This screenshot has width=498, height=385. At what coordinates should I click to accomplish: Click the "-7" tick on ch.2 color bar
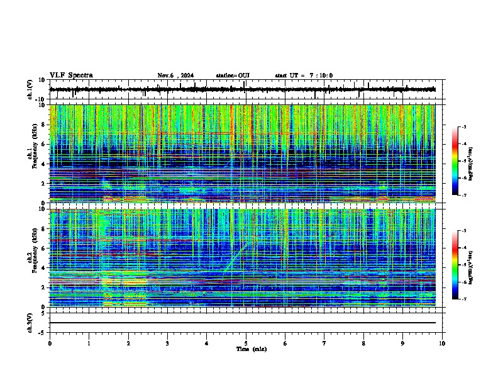tap(463, 299)
